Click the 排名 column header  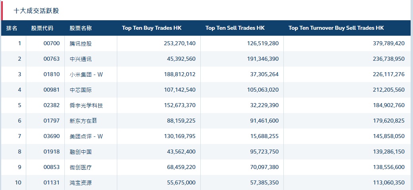coord(12,28)
